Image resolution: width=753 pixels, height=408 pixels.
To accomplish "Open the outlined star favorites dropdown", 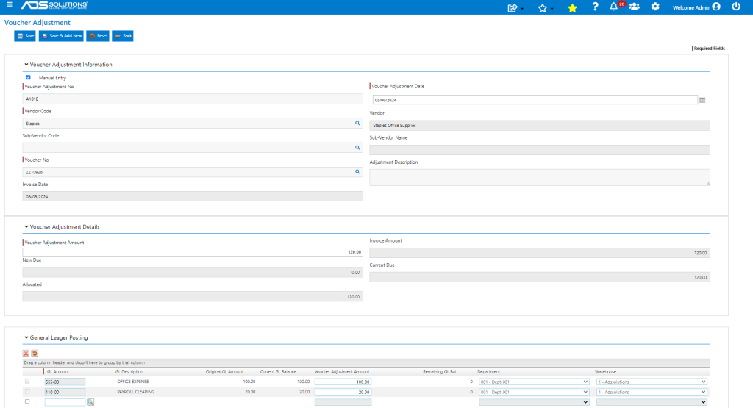I will (x=545, y=7).
